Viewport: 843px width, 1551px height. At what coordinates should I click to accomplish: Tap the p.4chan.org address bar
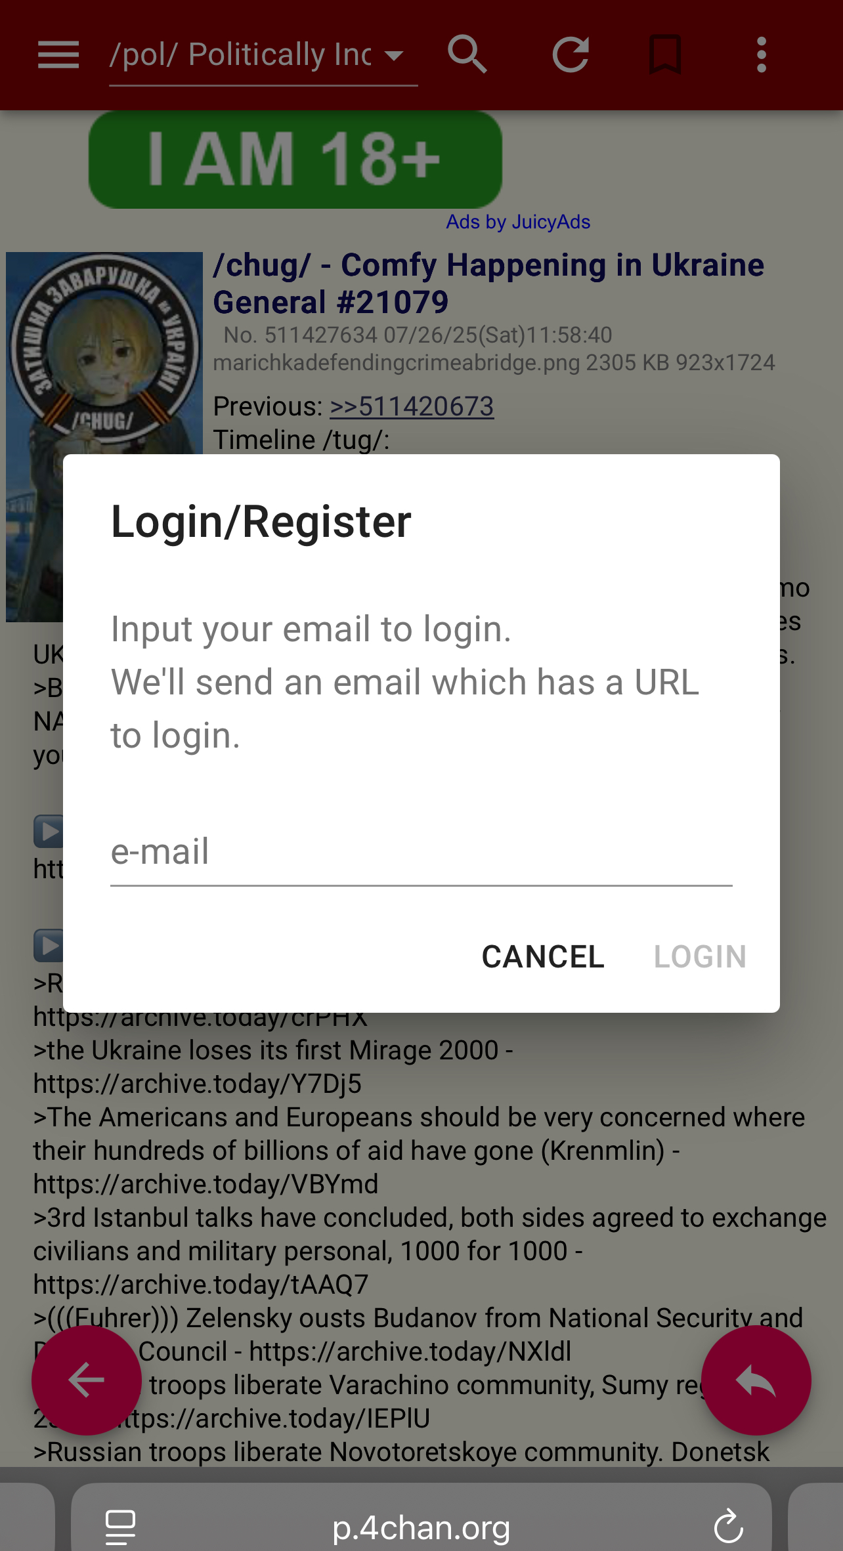tap(421, 1527)
